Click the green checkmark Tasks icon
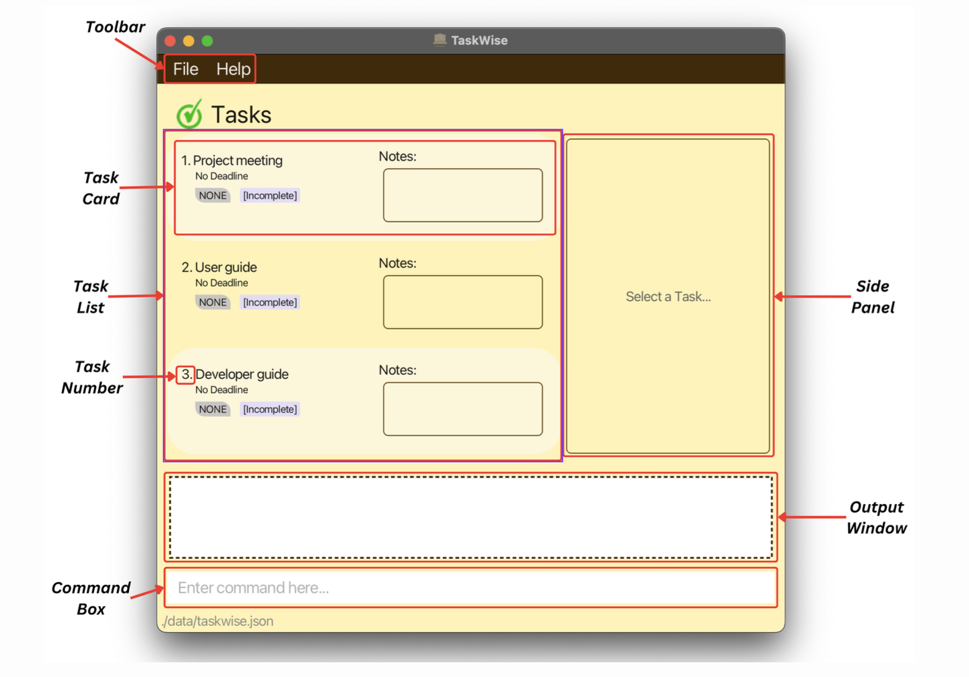This screenshot has height=677, width=969. click(189, 114)
